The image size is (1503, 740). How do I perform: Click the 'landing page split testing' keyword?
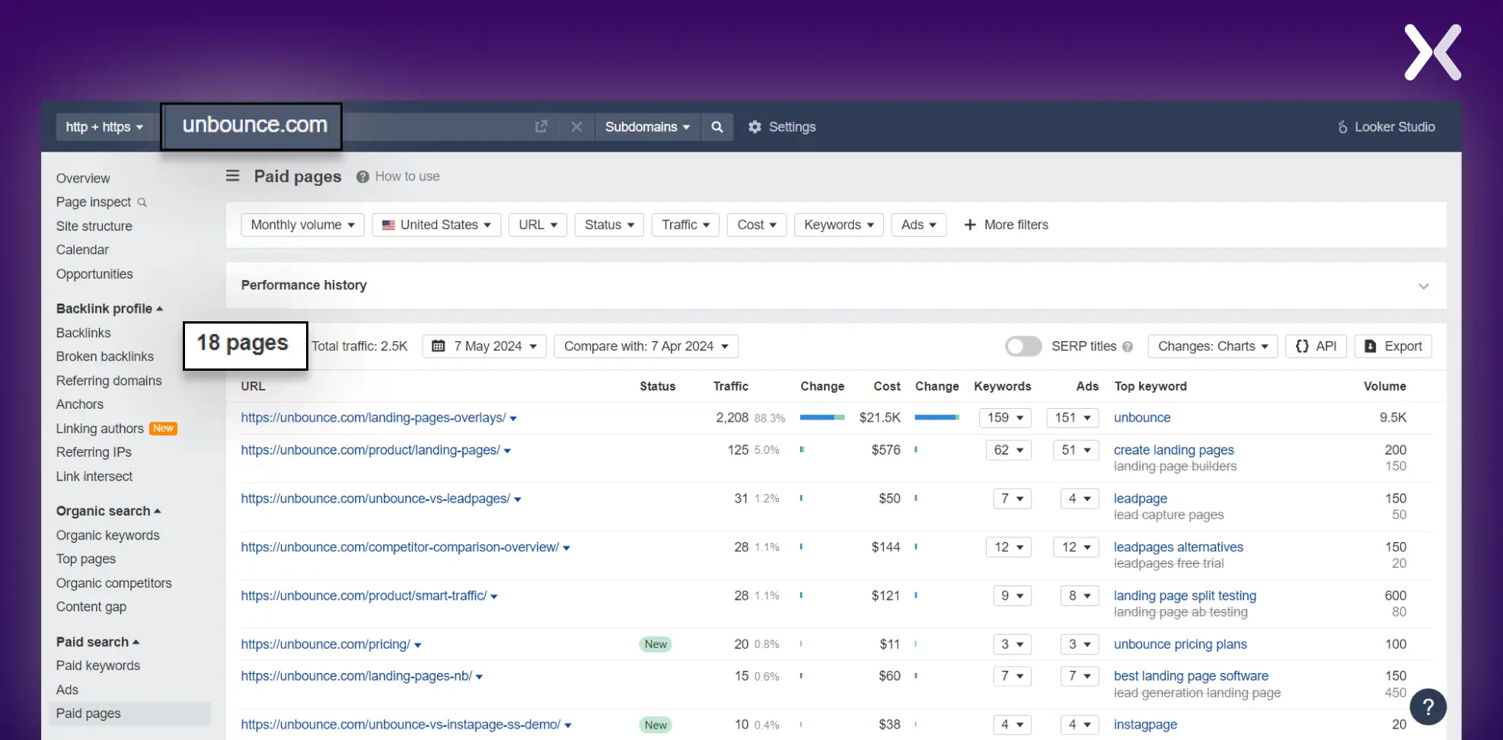1185,595
